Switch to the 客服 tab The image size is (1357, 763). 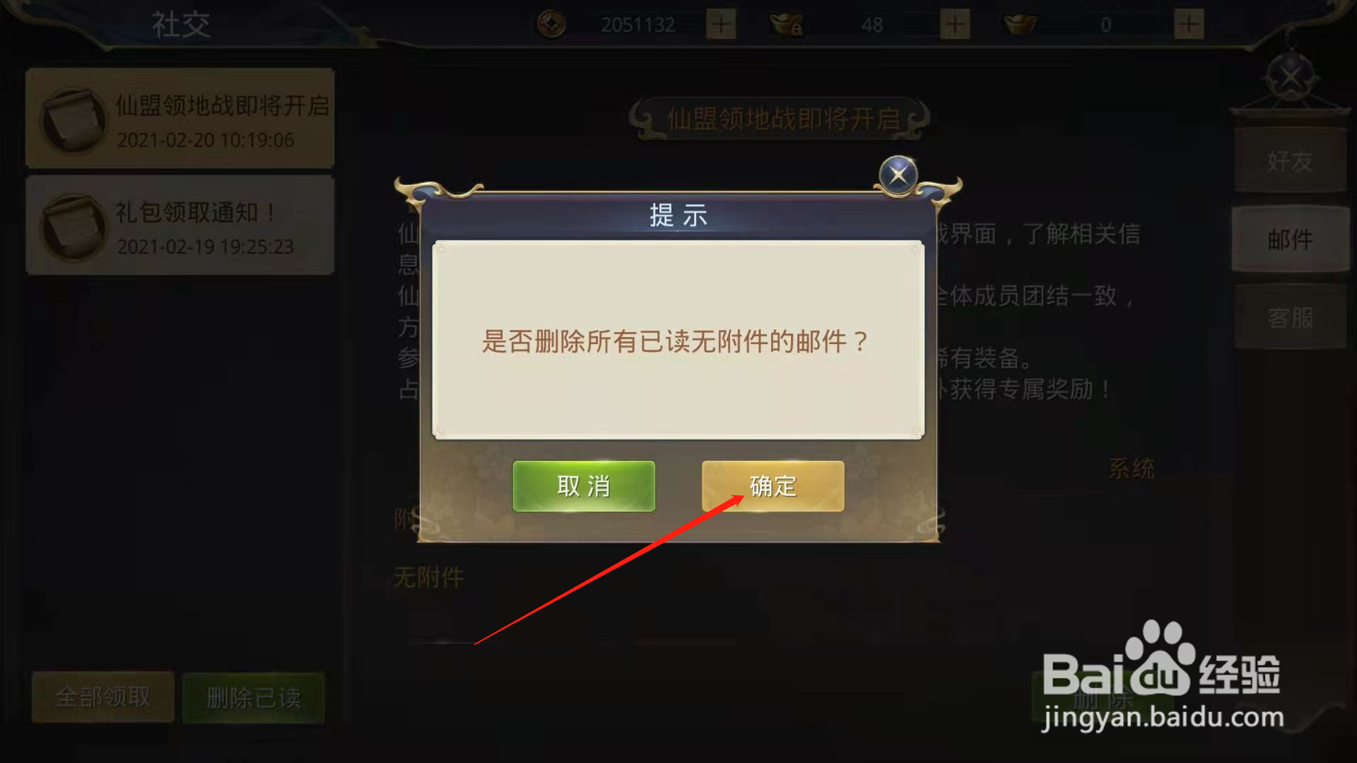(x=1290, y=318)
